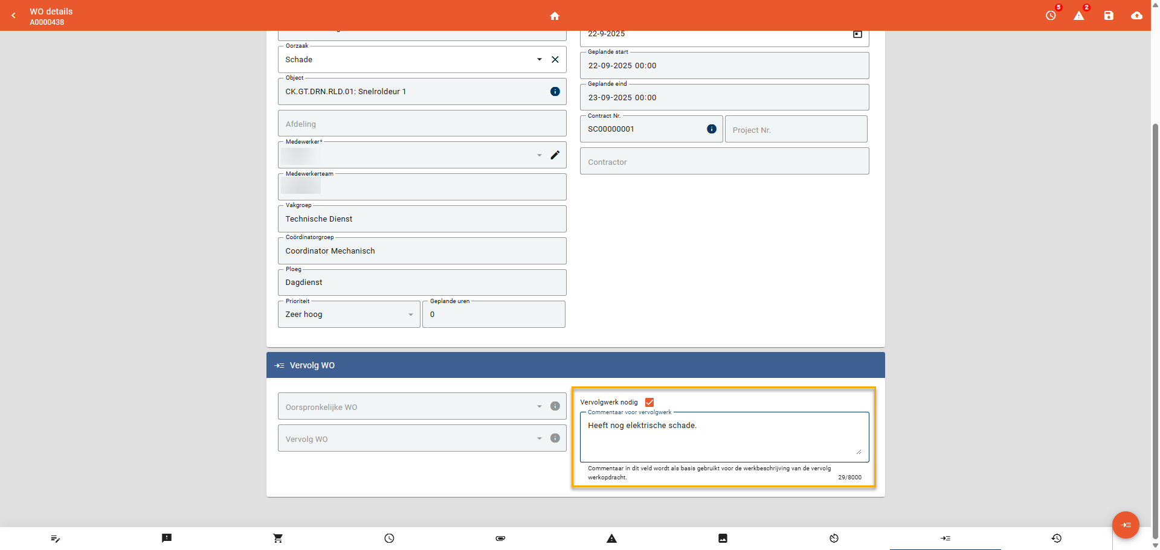Save the work order with the floppy icon
This screenshot has width=1160, height=550.
coord(1108,16)
